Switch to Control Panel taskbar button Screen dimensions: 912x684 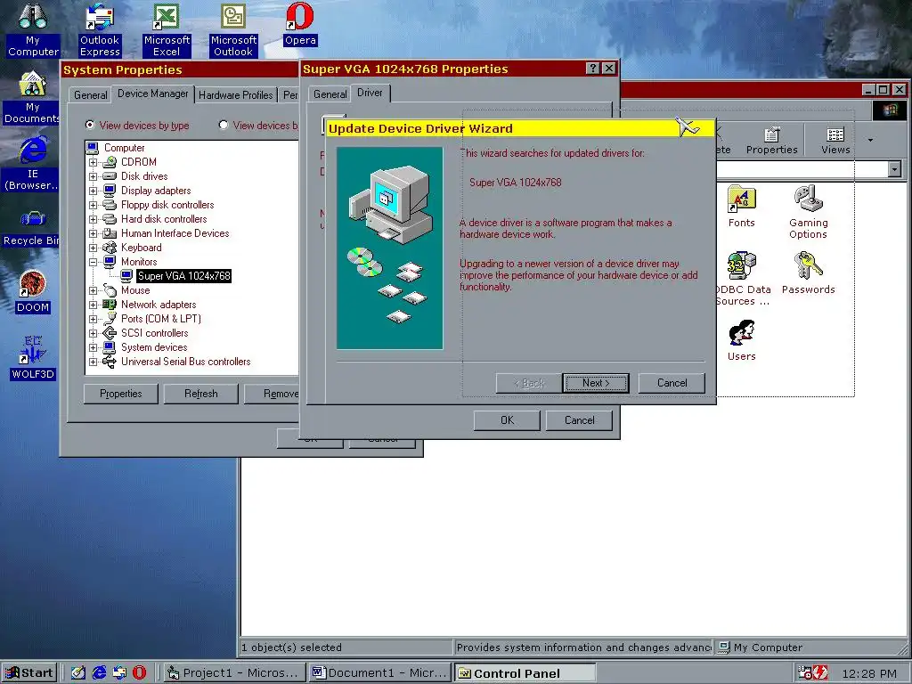point(525,673)
